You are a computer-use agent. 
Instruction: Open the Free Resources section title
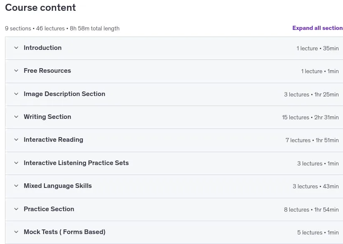(x=47, y=71)
